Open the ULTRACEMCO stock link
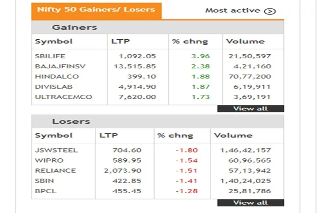This screenshot has width=319, height=213. [57, 97]
